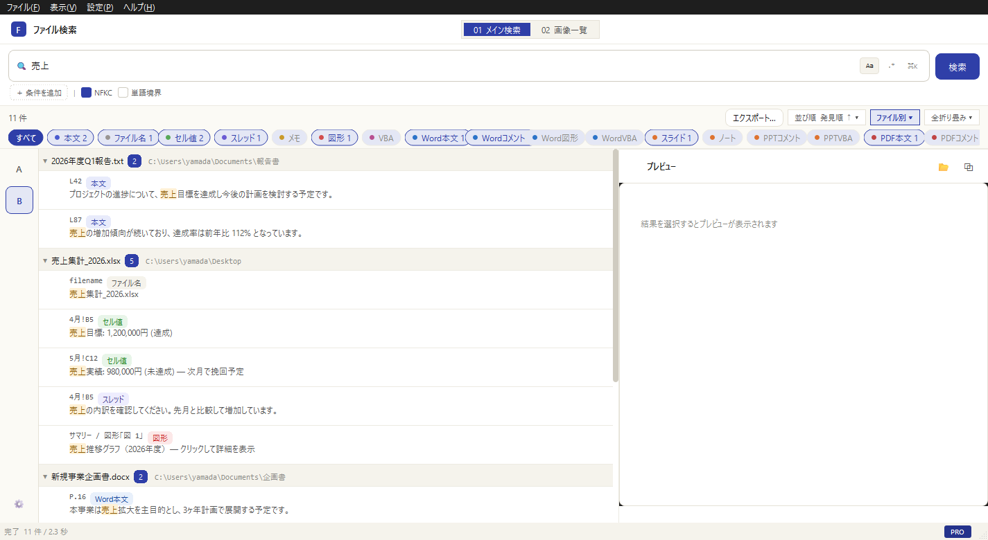
Task: Enable the regular expression search icon
Action: (x=891, y=66)
